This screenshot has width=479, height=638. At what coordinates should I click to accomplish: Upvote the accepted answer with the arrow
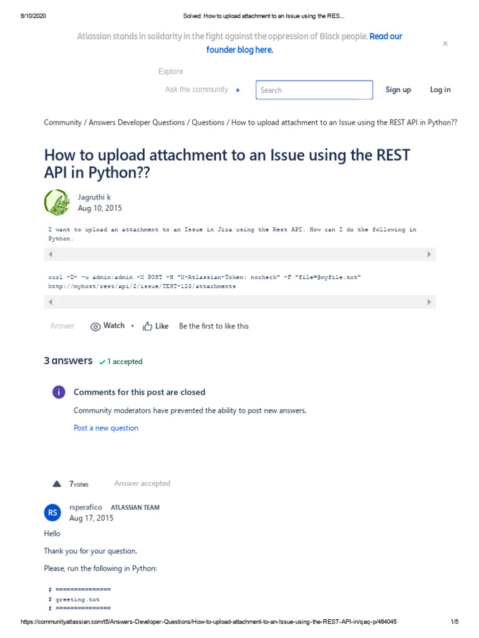(x=57, y=483)
